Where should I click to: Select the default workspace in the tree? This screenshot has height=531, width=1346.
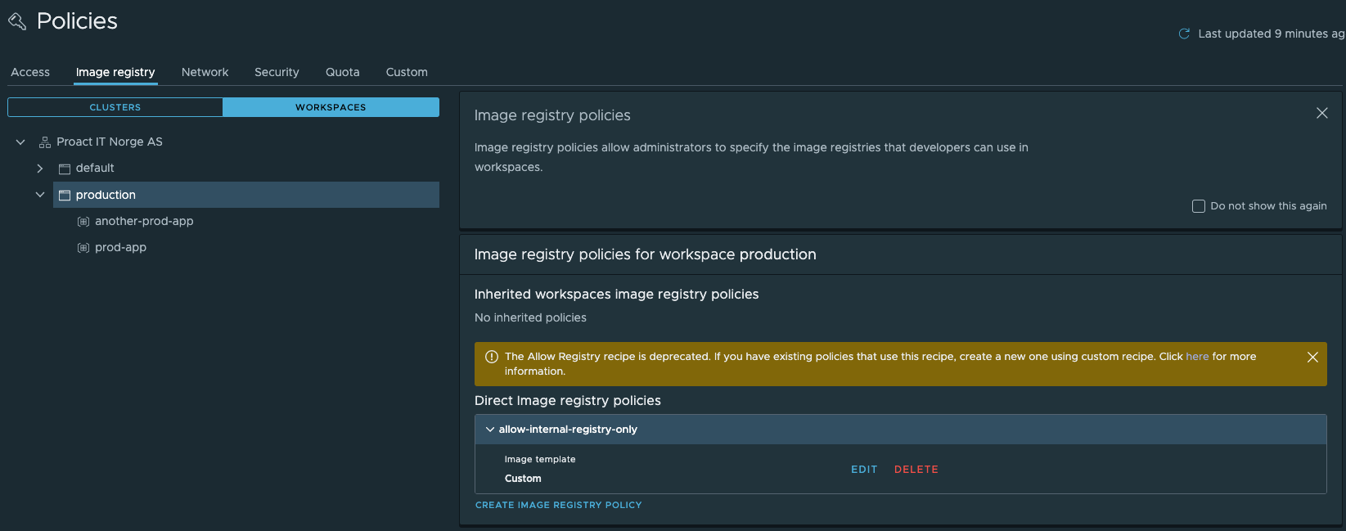[x=95, y=169]
